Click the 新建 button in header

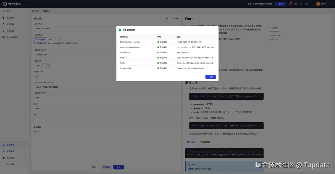click(281, 4)
